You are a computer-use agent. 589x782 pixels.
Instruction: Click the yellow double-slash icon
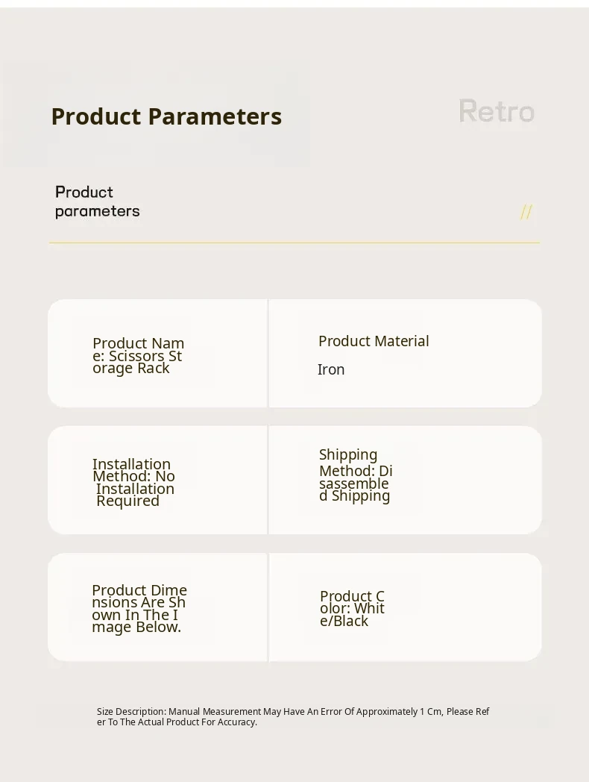[x=526, y=212]
